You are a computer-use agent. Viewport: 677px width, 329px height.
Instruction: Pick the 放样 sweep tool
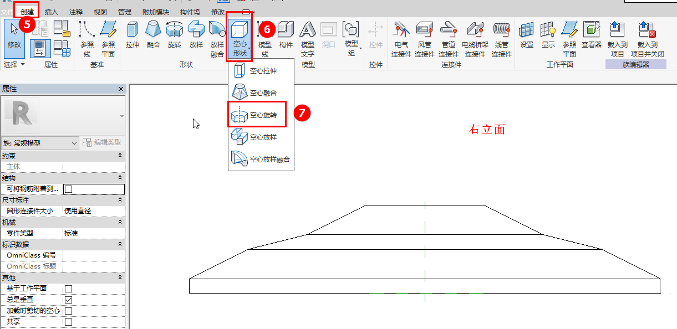tap(196, 35)
